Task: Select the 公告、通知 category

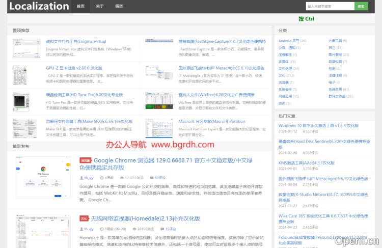Action: click(287, 48)
